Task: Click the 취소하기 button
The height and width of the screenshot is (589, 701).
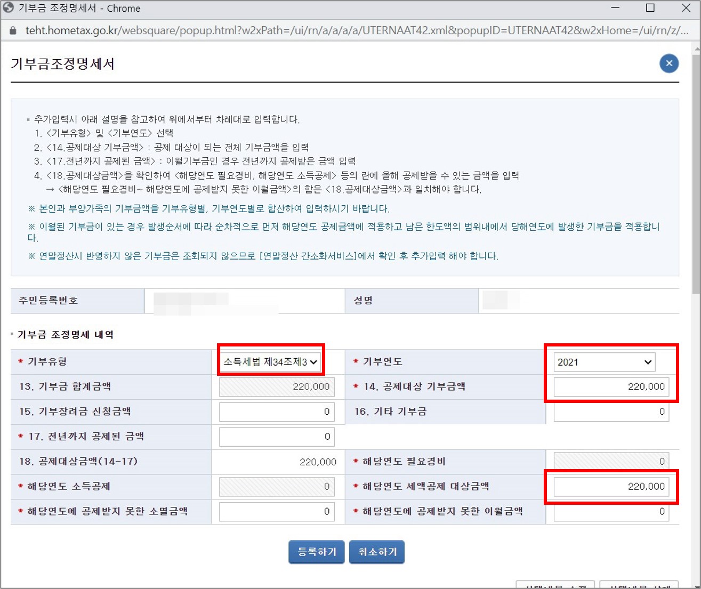Action: coord(377,552)
